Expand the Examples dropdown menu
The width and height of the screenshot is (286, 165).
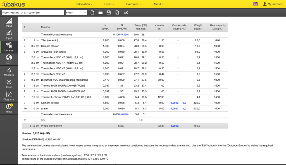tap(133, 4)
